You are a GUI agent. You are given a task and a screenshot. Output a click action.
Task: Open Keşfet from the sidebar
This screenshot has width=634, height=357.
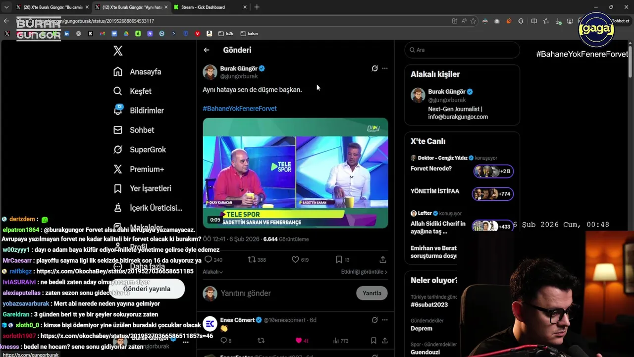(132, 91)
